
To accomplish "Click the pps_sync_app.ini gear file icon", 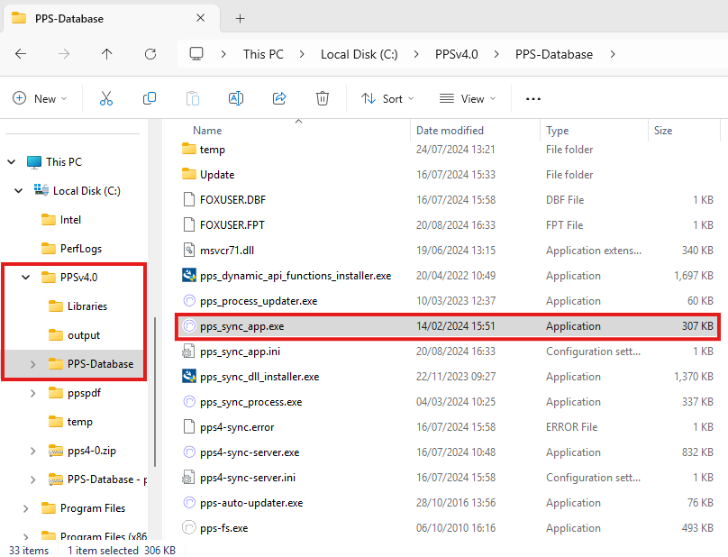I will pyautogui.click(x=188, y=352).
